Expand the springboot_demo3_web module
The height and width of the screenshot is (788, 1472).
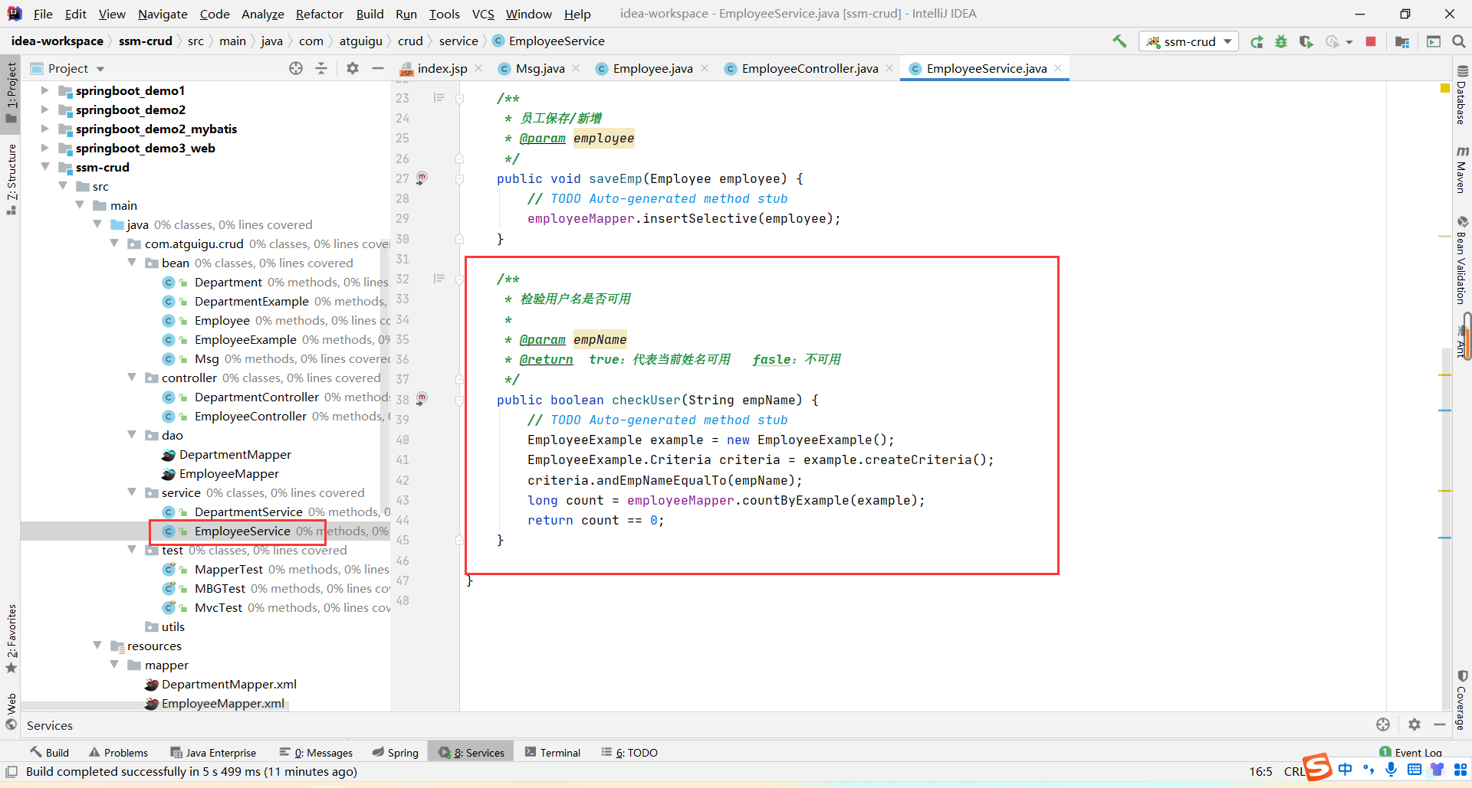coord(44,148)
